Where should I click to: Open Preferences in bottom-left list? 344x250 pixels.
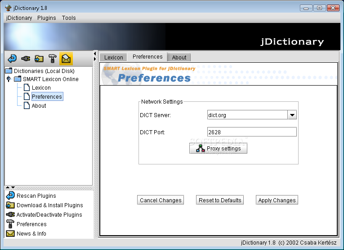click(x=31, y=224)
